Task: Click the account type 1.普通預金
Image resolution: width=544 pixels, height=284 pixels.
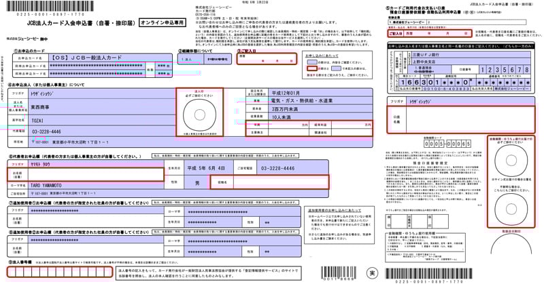Action: tap(423, 68)
